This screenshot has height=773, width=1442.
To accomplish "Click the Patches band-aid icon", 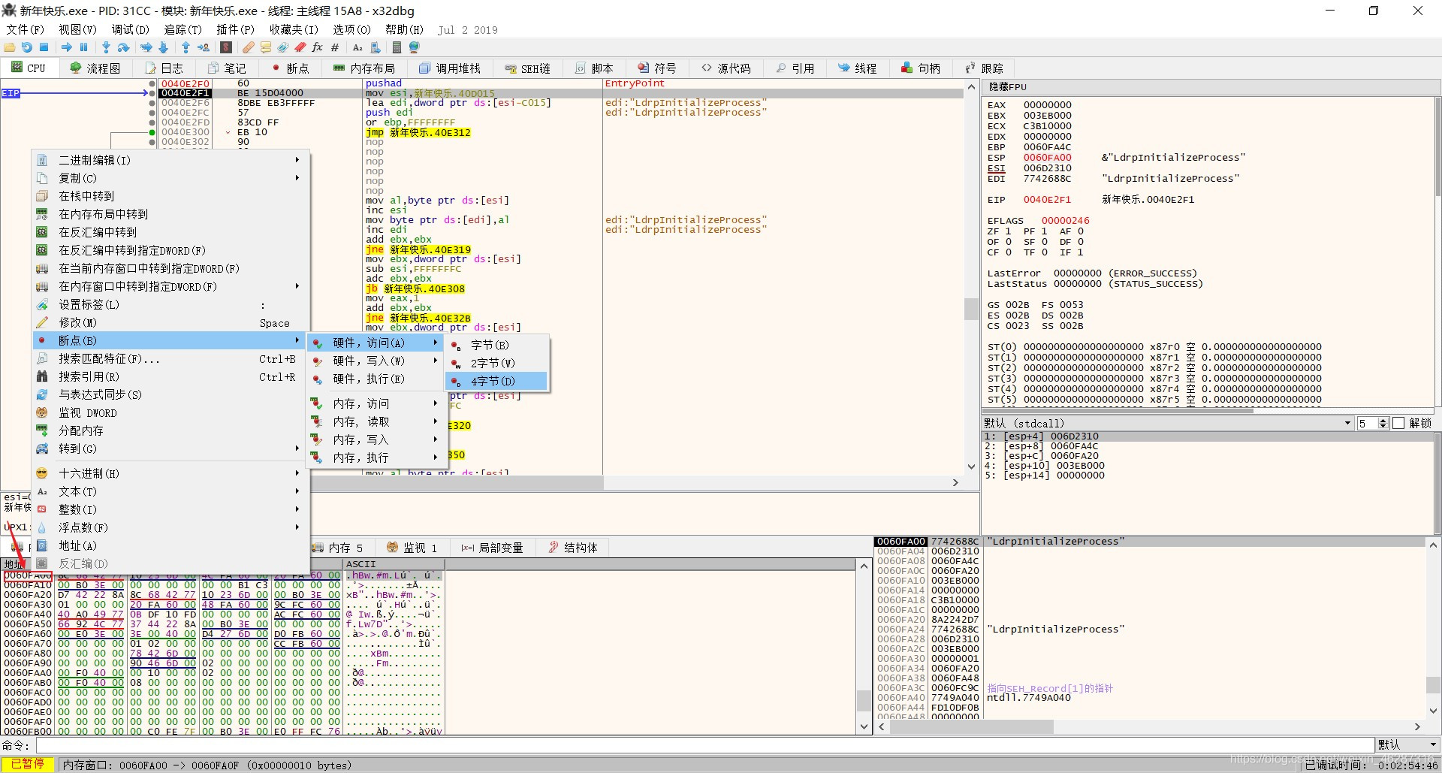I will [x=248, y=47].
